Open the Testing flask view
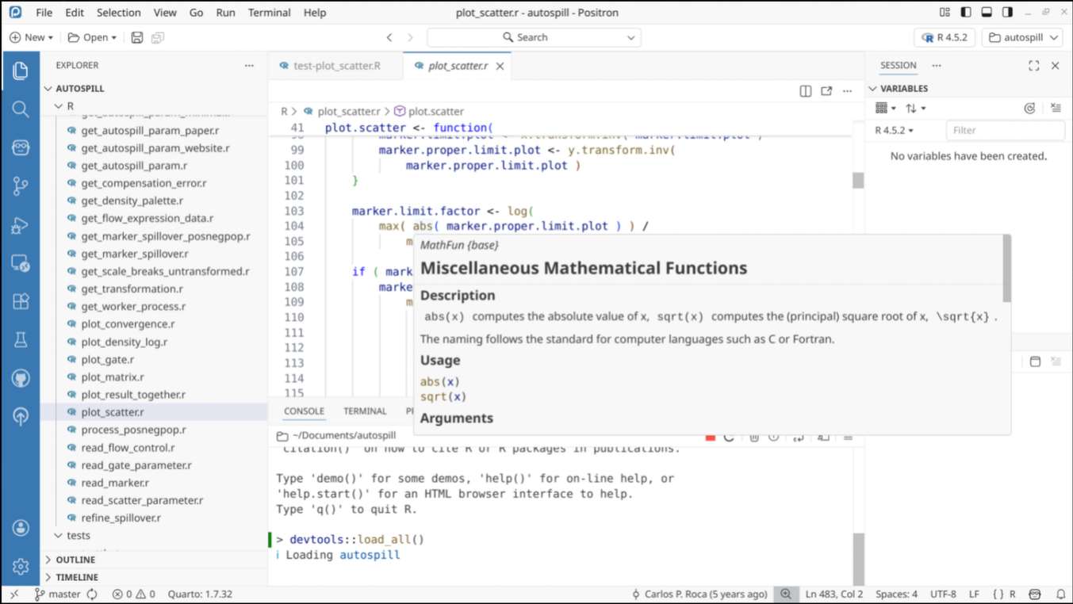Viewport: 1073px width, 604px height. point(21,340)
